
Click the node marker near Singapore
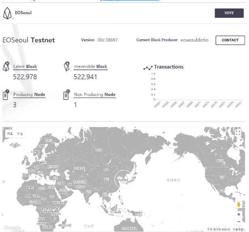click(106, 205)
